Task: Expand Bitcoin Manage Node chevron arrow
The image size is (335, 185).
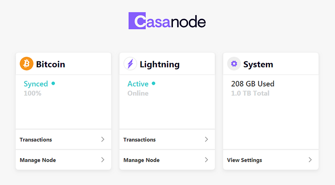Action: pyautogui.click(x=103, y=160)
